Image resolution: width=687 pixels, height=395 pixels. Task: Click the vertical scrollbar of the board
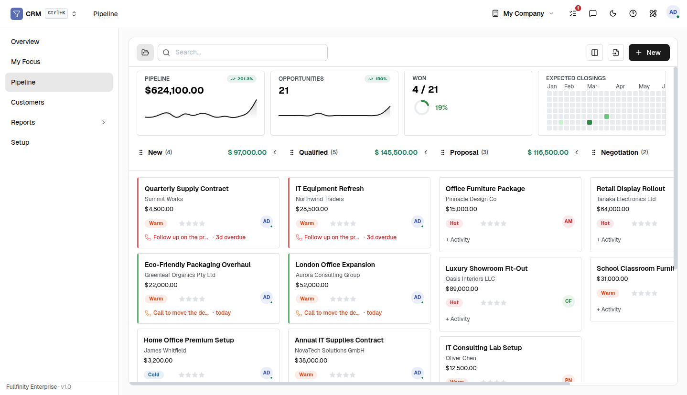pos(676,167)
